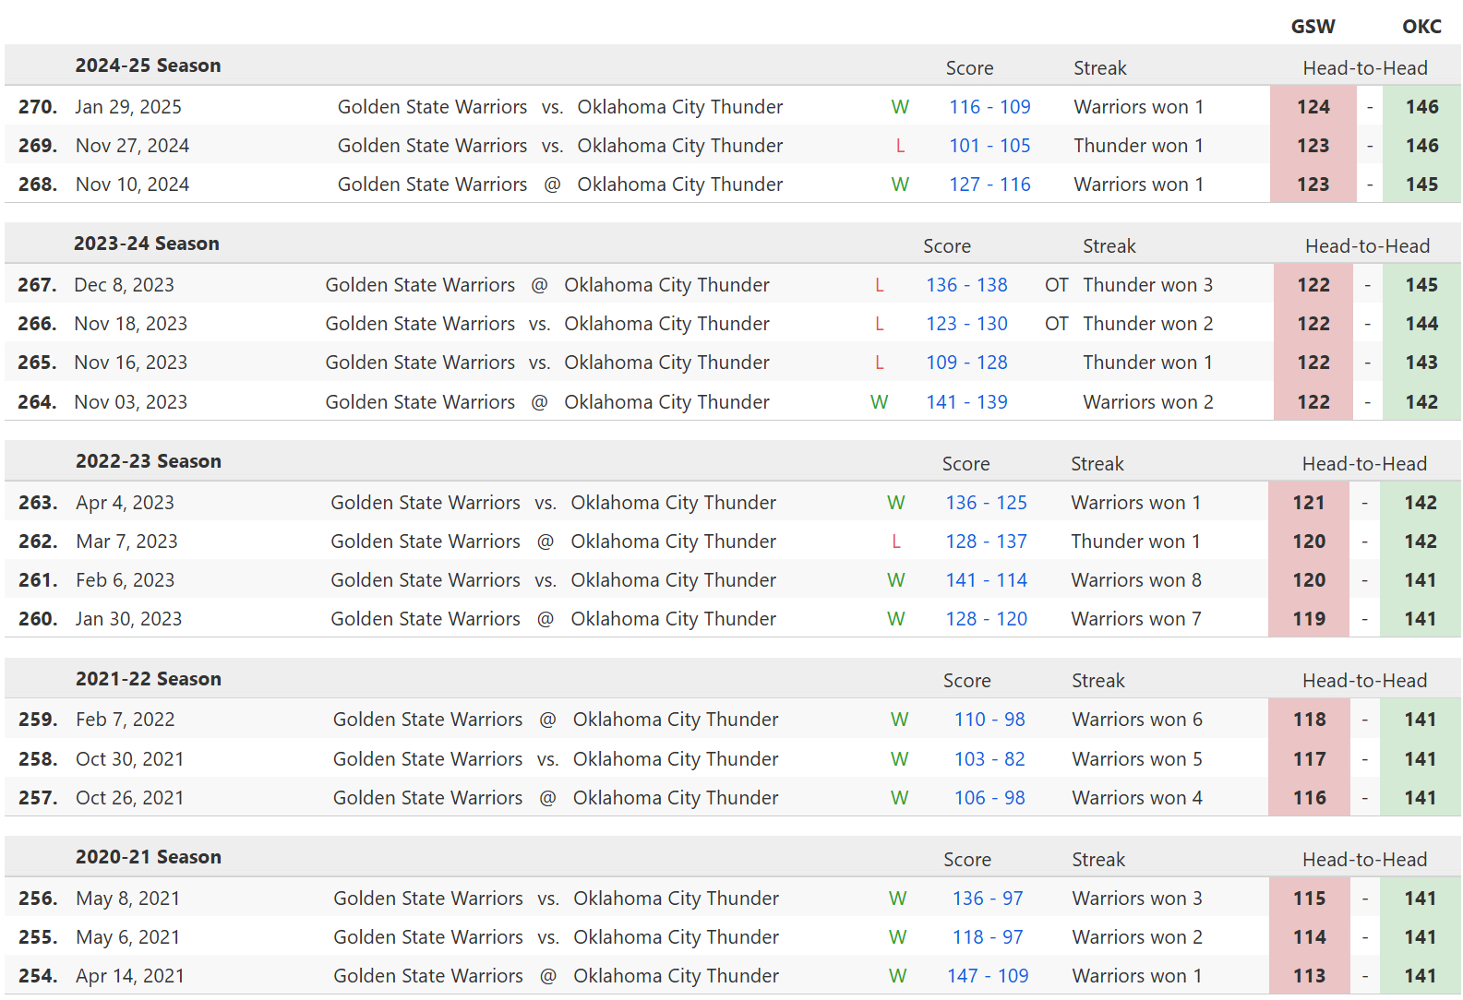Click the GSW head-to-head value 124
Viewport: 1463px width, 1000px height.
coord(1313,107)
